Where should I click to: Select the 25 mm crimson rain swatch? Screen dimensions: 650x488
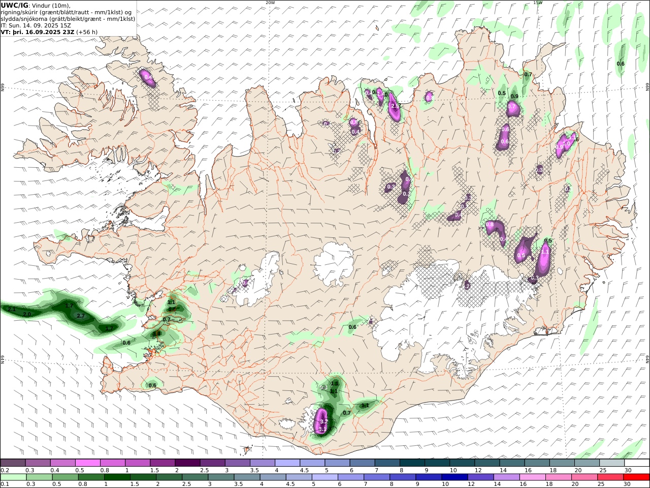[x=610, y=477]
